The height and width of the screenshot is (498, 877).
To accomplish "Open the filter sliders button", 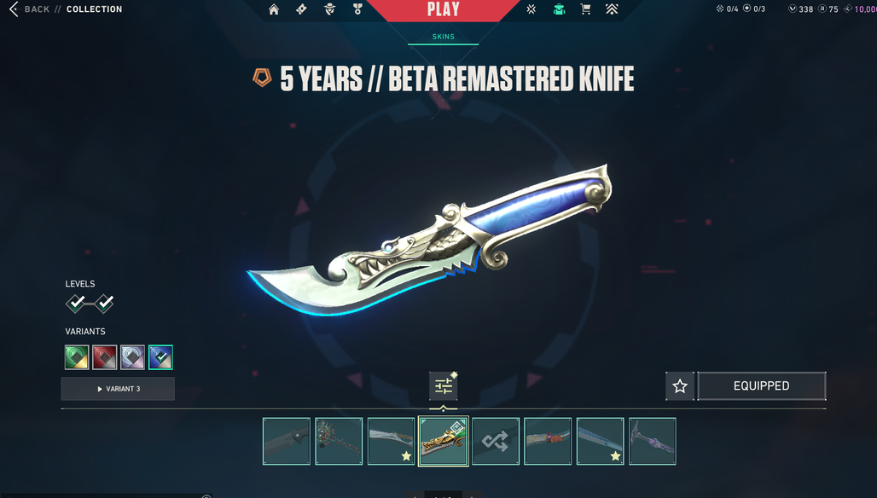I will [443, 386].
